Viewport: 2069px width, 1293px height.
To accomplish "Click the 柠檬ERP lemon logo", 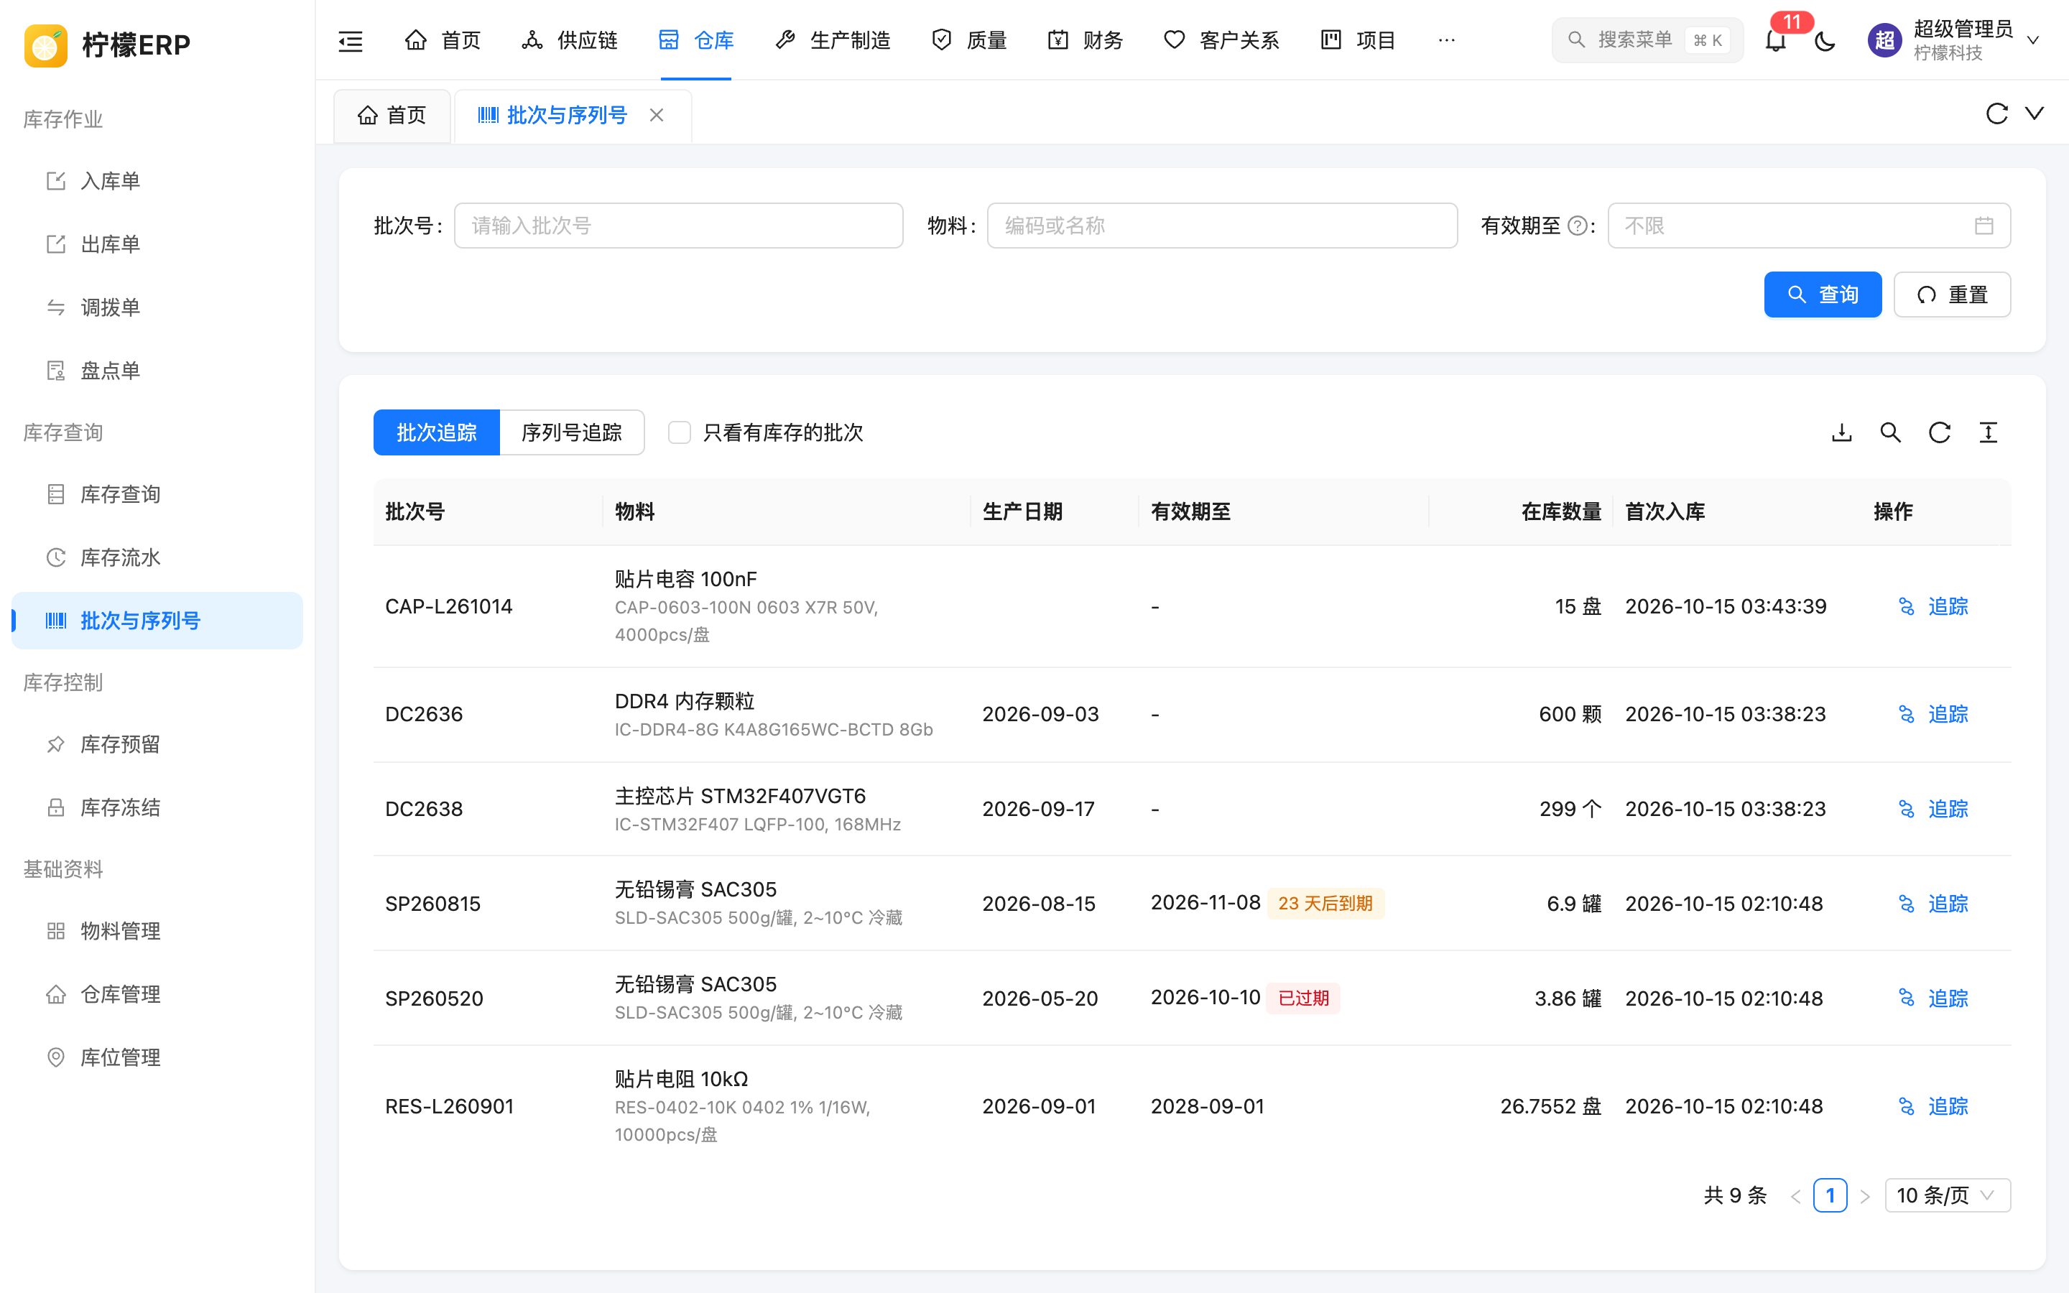I will pos(45,45).
